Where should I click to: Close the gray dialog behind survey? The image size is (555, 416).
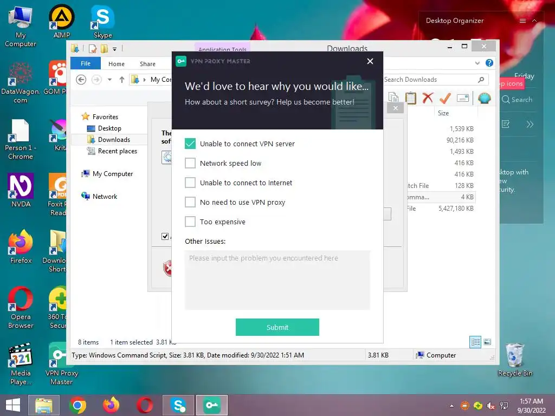click(395, 108)
